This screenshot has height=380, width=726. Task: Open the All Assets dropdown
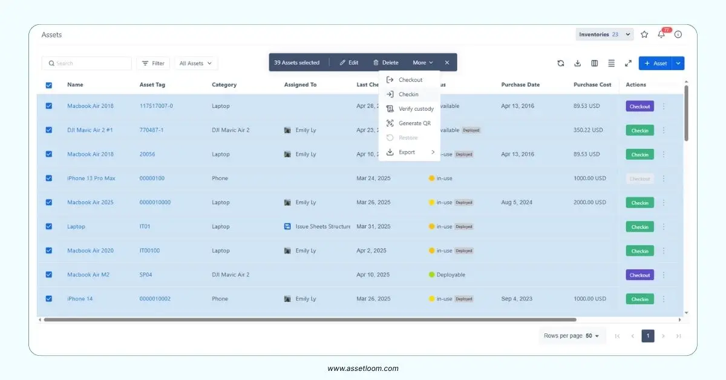[195, 63]
